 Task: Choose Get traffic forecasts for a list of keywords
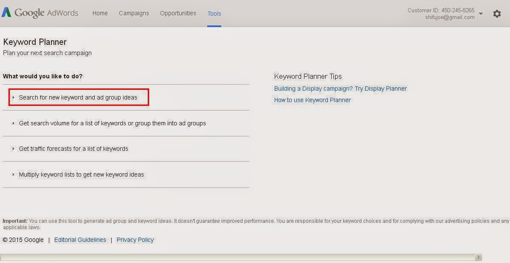73,149
